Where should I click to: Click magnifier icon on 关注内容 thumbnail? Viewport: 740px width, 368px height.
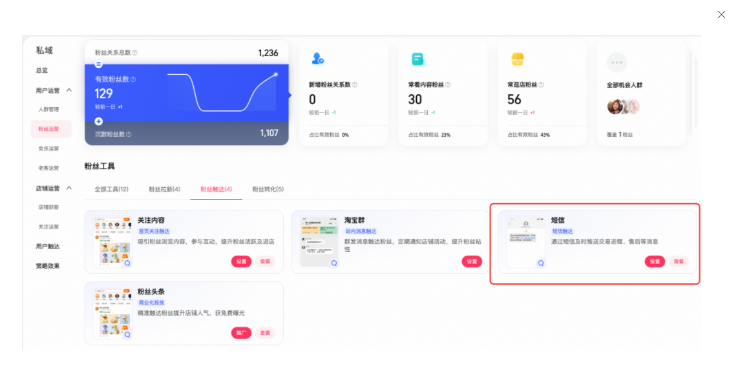coord(127,264)
